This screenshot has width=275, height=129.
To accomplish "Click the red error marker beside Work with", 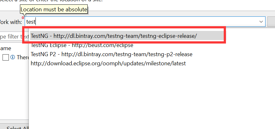I will coord(23,18).
